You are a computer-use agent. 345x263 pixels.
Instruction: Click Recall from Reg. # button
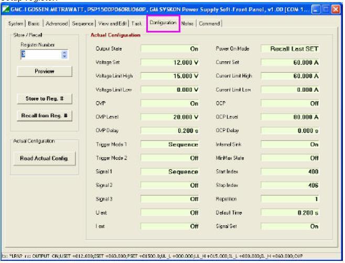click(x=45, y=116)
